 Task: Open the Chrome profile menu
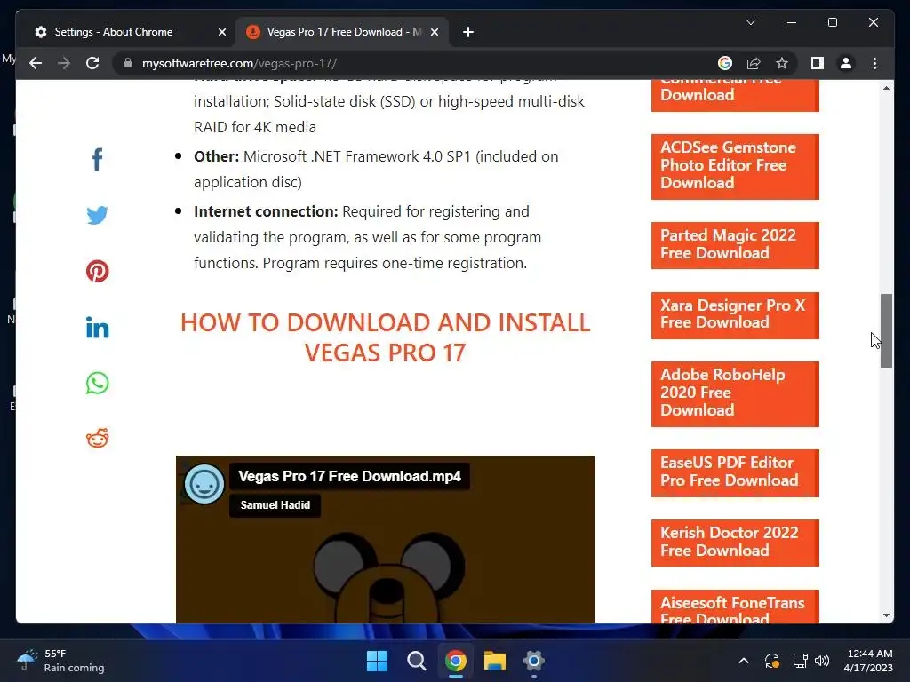pyautogui.click(x=846, y=63)
